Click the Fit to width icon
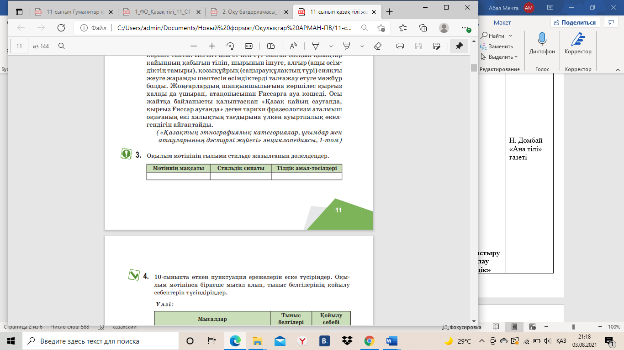The height and width of the screenshot is (350, 624). [x=249, y=46]
